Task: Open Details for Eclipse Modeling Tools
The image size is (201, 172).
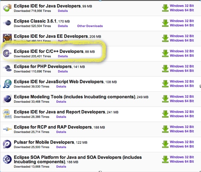Action: pyautogui.click(x=61, y=102)
